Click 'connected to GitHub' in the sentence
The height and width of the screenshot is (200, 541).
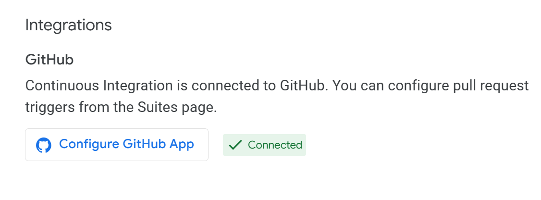point(259,86)
